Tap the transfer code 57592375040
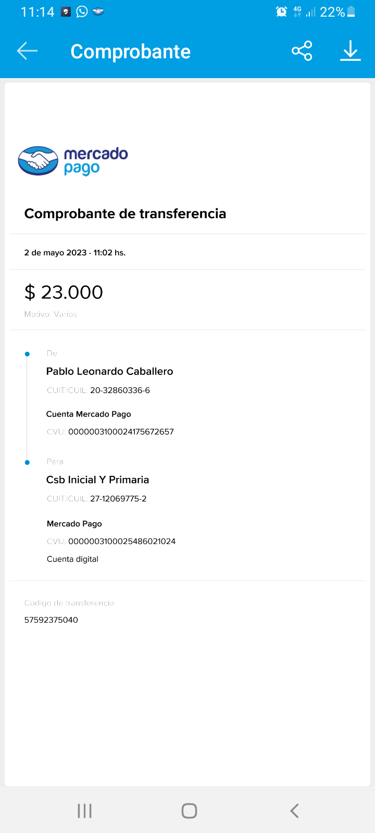The image size is (375, 833). pyautogui.click(x=51, y=620)
